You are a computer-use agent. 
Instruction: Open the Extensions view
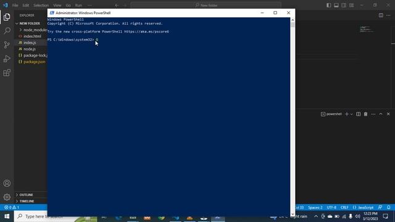7,73
